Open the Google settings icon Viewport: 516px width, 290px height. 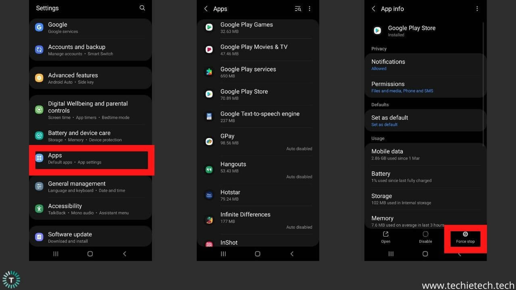pyautogui.click(x=39, y=27)
